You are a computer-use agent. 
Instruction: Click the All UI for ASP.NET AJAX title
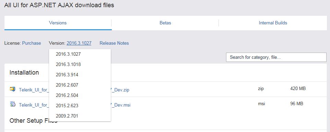(59, 5)
